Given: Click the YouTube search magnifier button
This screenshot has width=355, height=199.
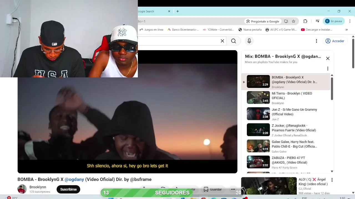Looking at the screenshot, I should point(234,41).
